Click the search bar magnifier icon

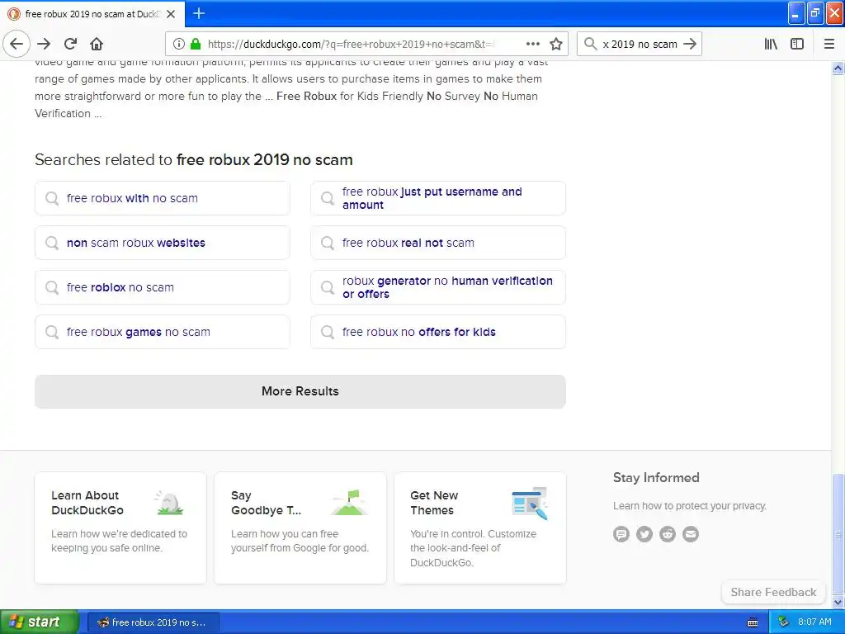point(591,44)
